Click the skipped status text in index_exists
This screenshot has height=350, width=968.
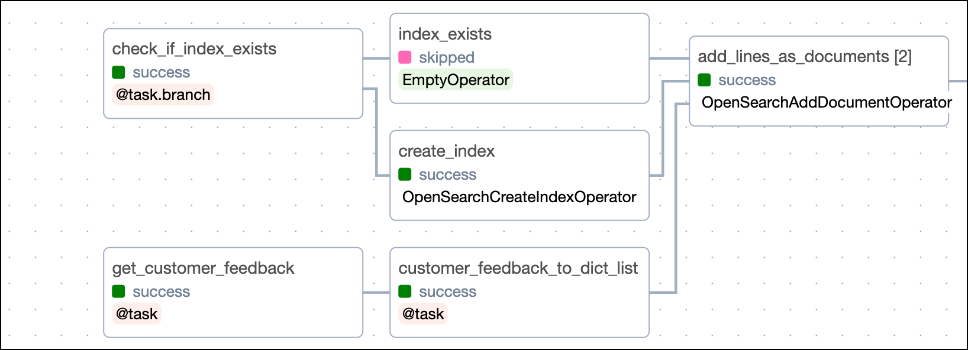click(x=447, y=57)
